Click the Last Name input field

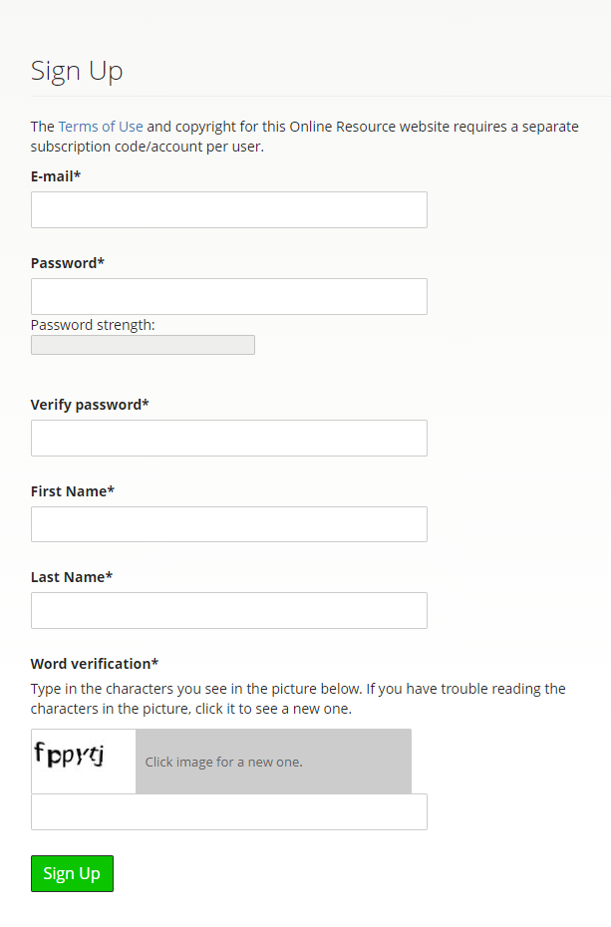coord(228,610)
